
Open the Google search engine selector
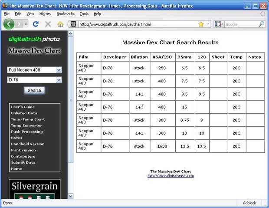220,24
